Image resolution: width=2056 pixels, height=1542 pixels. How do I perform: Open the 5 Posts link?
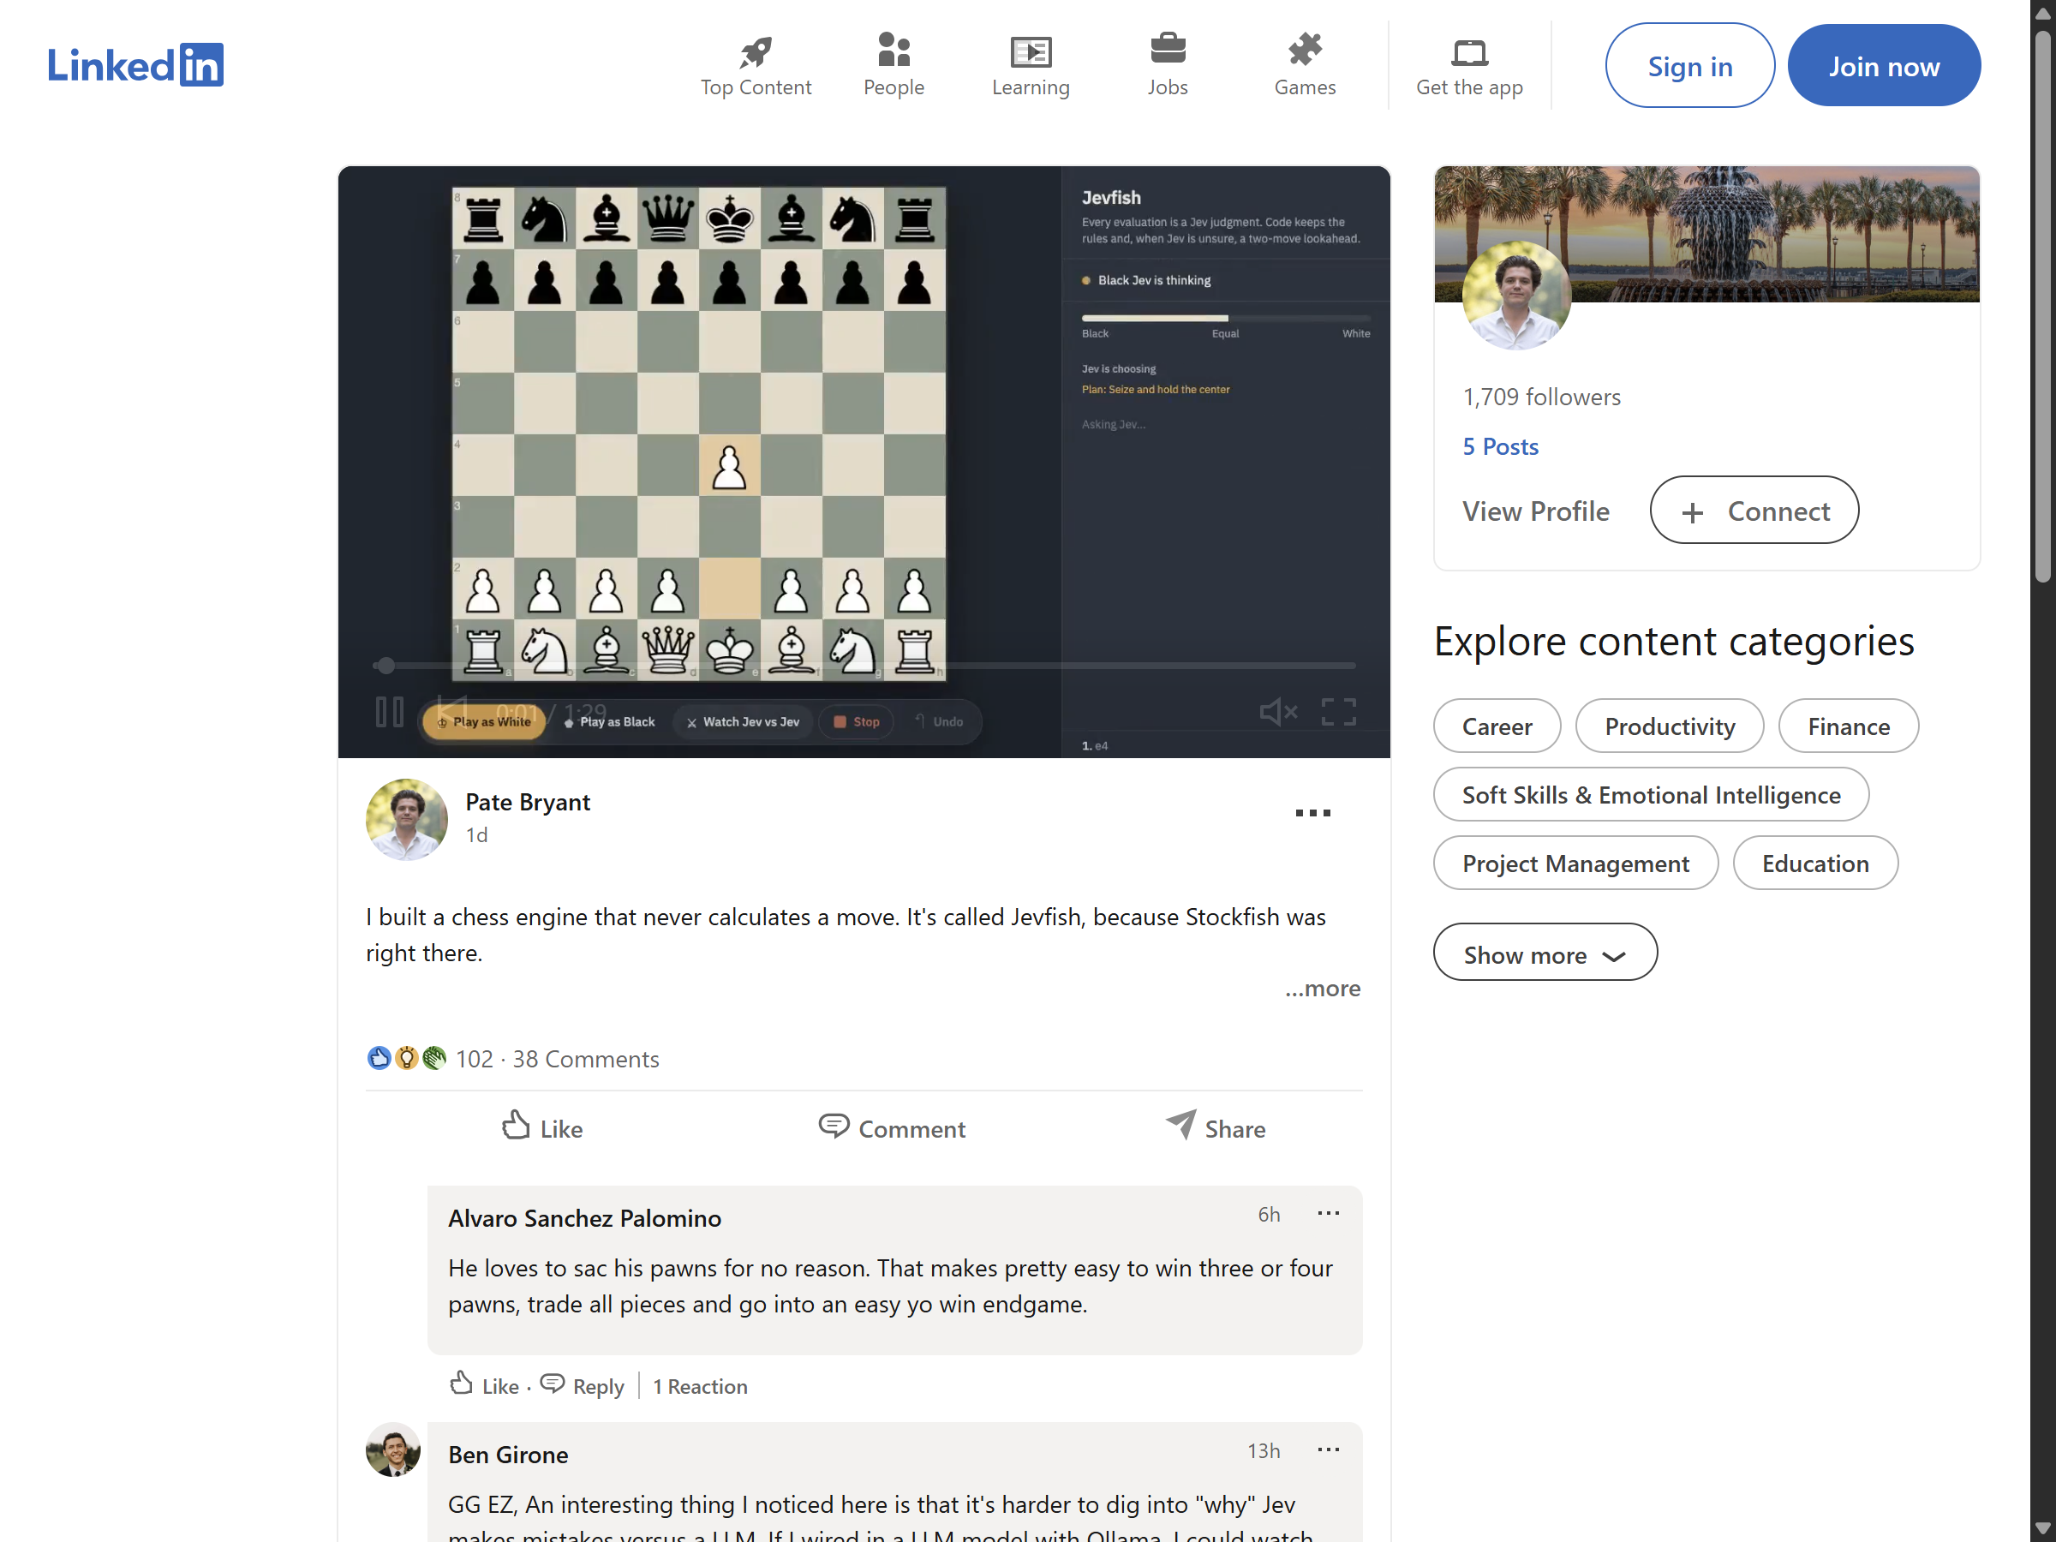pyautogui.click(x=1500, y=447)
